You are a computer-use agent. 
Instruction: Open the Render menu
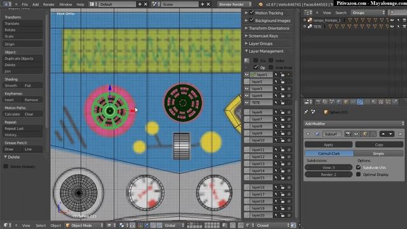click(x=48, y=4)
